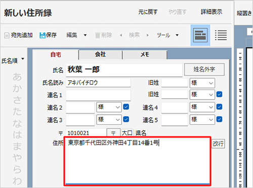Switch to list view icon
The image size is (253, 188).
(221, 35)
